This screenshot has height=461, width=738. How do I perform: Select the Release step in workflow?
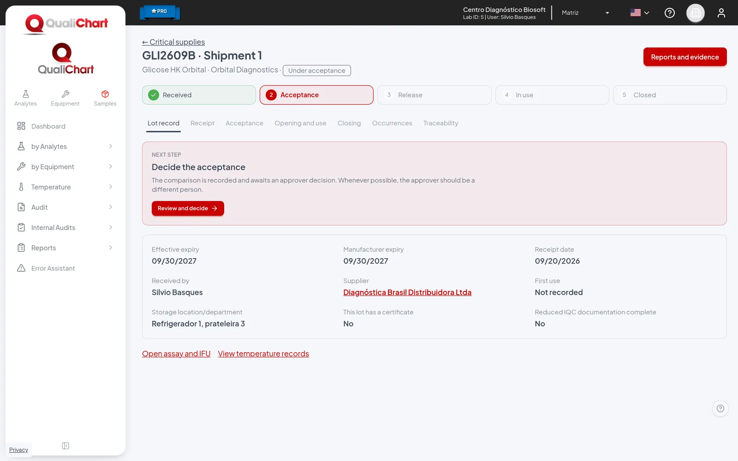(x=434, y=95)
